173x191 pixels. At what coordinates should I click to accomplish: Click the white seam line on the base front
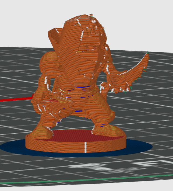pos(85,147)
